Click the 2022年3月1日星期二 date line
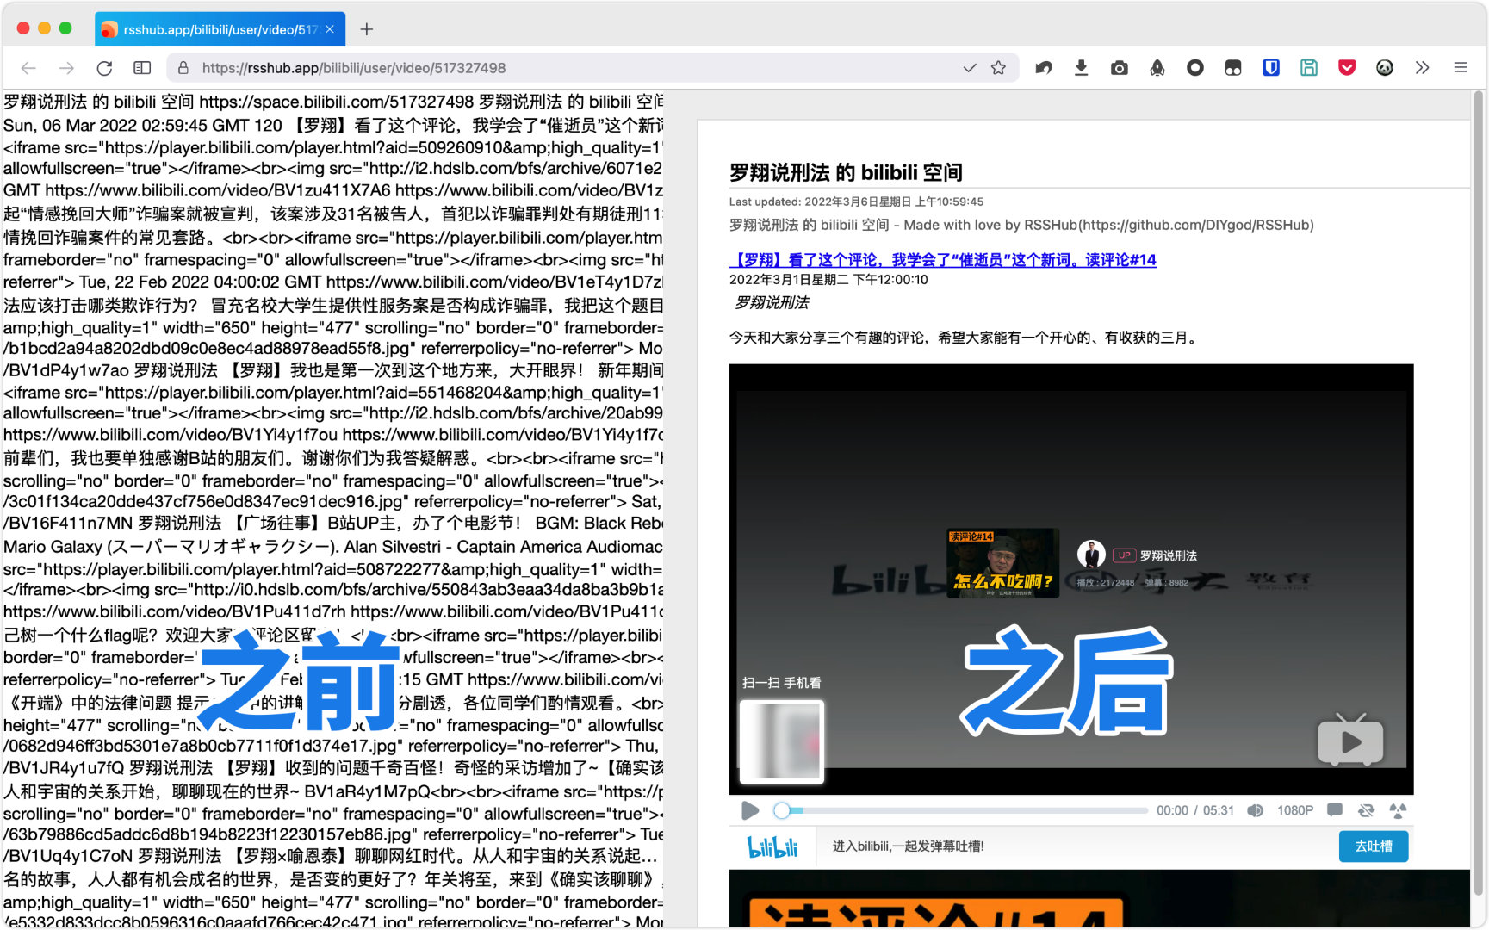The width and height of the screenshot is (1489, 930). point(828,280)
